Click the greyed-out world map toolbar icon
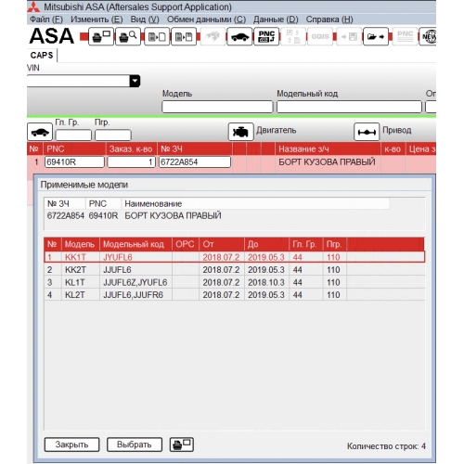Screen dimensions: 464x464 [x=213, y=36]
